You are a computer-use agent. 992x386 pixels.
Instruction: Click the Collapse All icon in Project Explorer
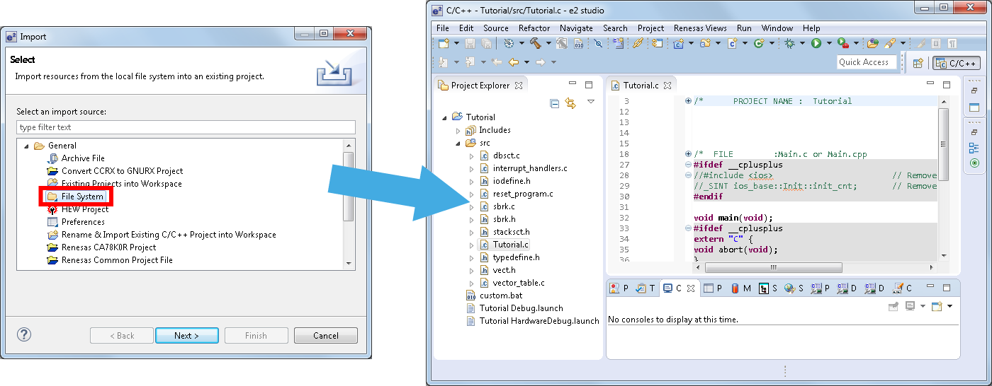click(555, 104)
